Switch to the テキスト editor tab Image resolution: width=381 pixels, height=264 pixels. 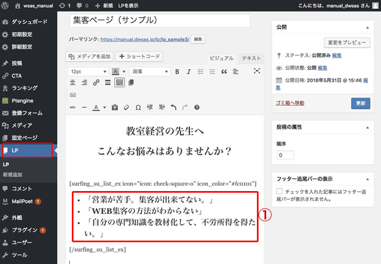click(251, 58)
